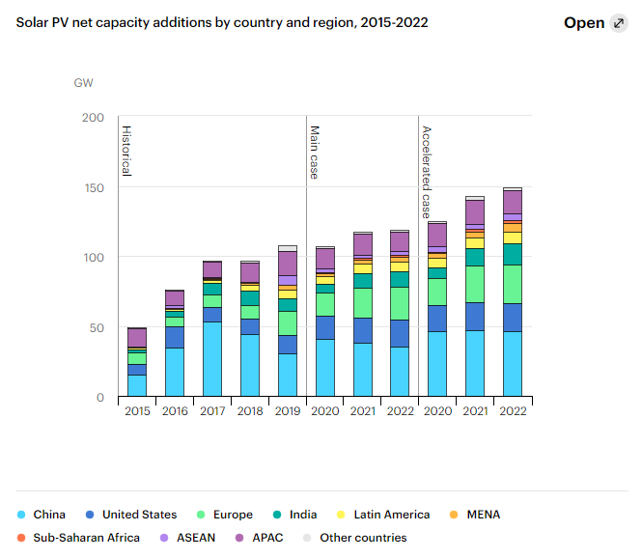Click the Accelerated case section label
Image resolution: width=642 pixels, height=559 pixels.
(x=427, y=172)
